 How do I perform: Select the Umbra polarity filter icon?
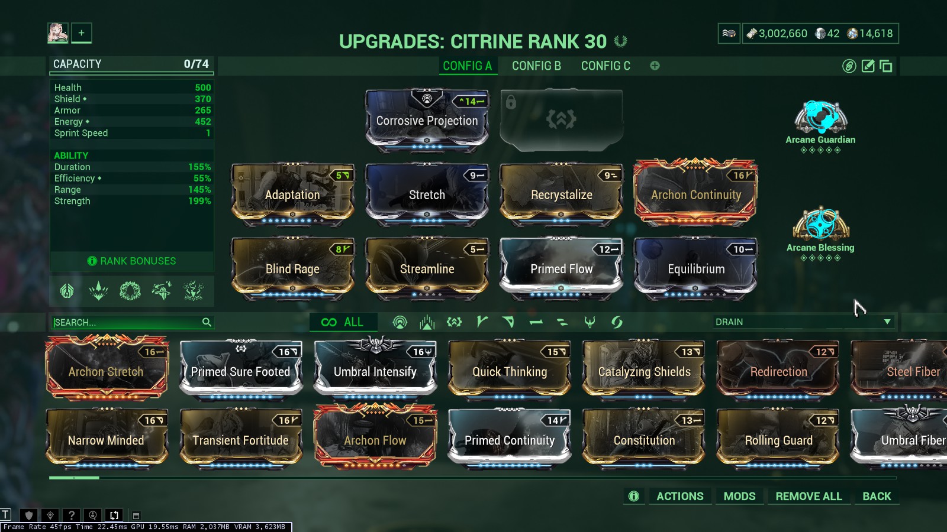click(x=590, y=322)
